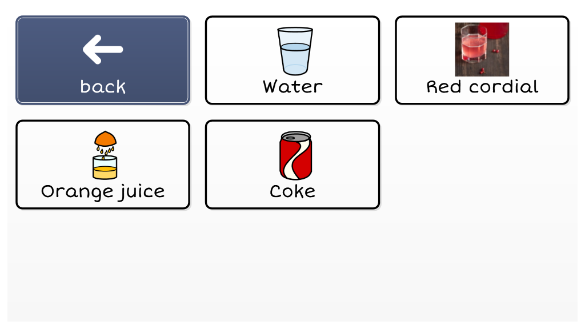Click the silver top of Coke can

[295, 136]
